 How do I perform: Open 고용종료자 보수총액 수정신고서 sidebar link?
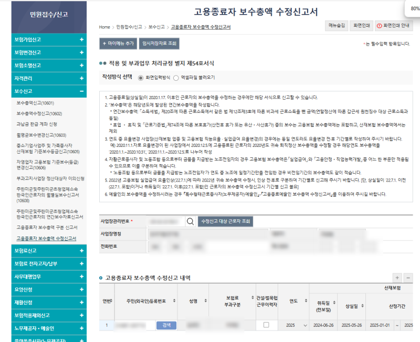pos(46,239)
